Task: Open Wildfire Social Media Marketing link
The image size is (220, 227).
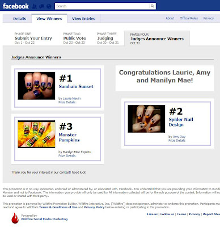Action: click(44, 219)
